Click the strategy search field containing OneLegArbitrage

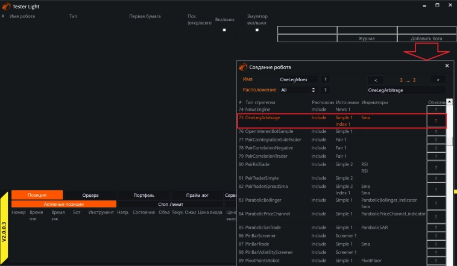pos(406,90)
